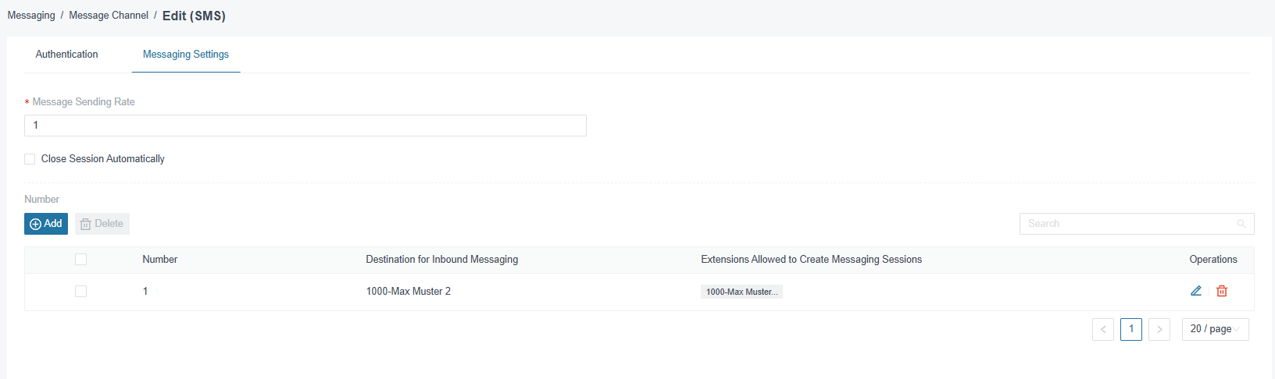This screenshot has height=379, width=1275.
Task: Click number value 1 in table row
Action: [145, 292]
